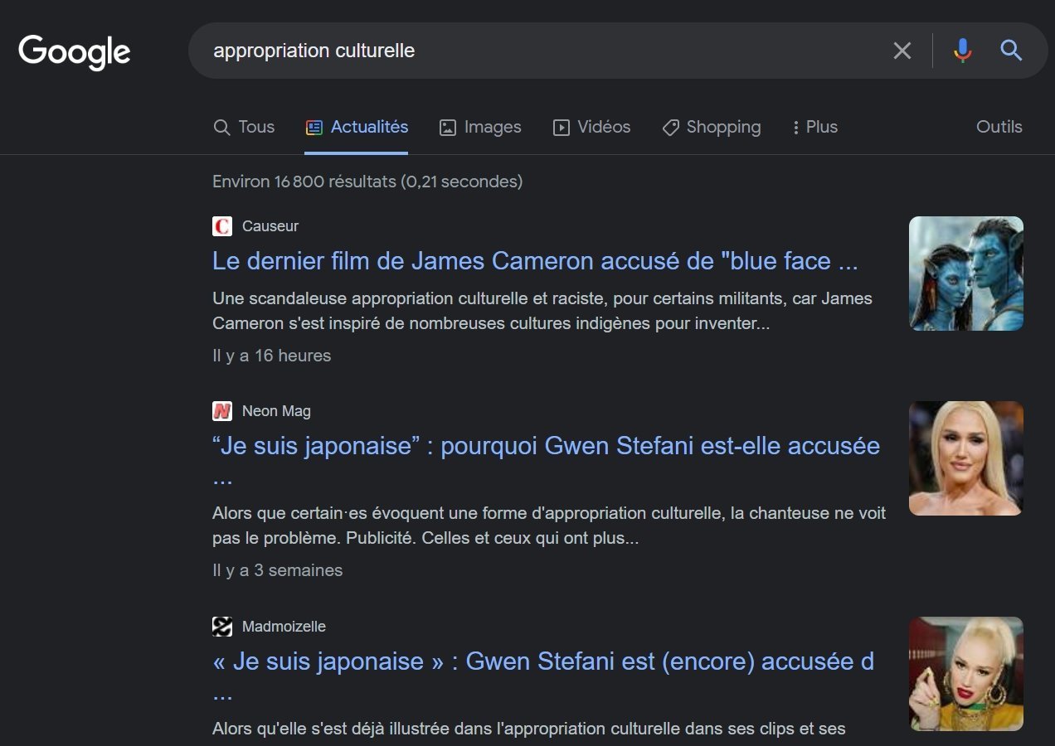This screenshot has width=1055, height=746.
Task: Click the snippet 'Alors que certain·es évoquent'
Action: pyautogui.click(x=549, y=526)
